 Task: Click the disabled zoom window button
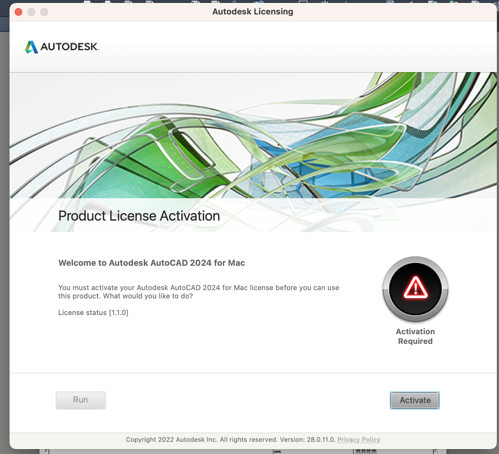point(44,12)
